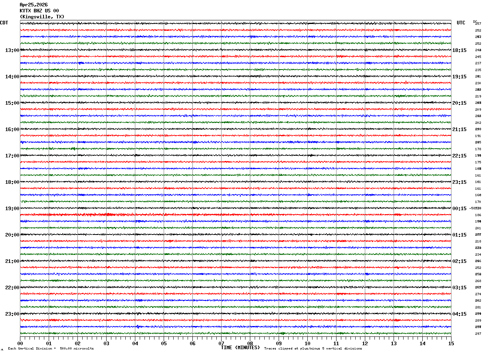Screen dimensions: 483x354
Task: Click the 17:00 CDT row label
Action: (12, 156)
